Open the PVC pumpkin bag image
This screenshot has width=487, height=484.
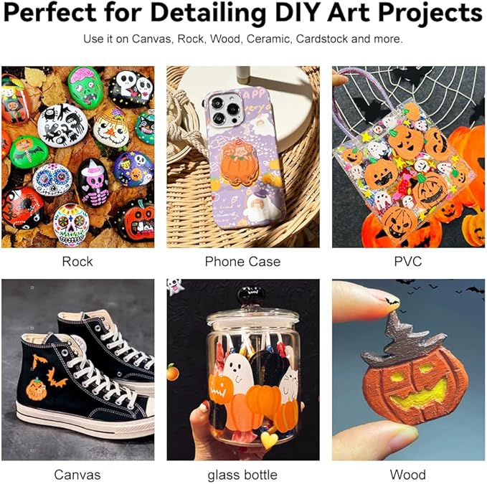[408, 157]
